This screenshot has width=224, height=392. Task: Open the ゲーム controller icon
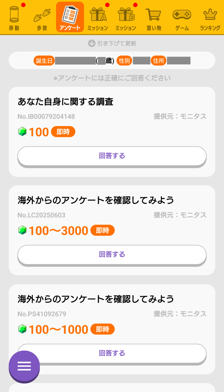182,17
